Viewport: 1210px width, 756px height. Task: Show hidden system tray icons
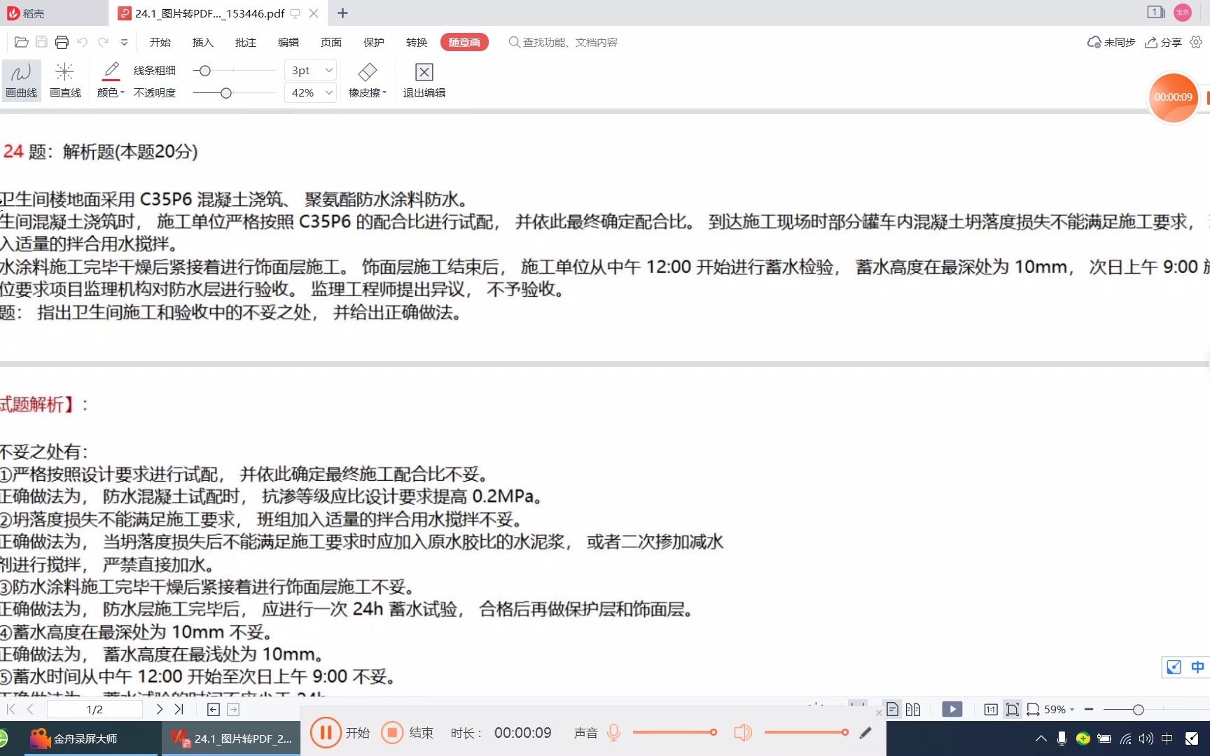point(1041,738)
